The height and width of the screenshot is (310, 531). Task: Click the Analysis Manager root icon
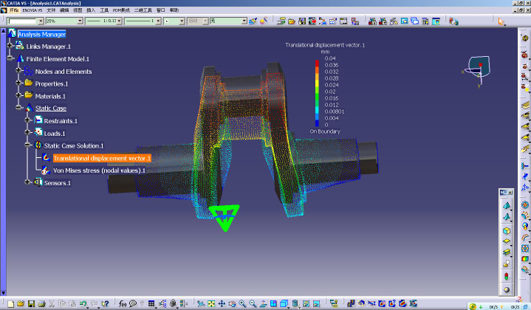tap(12, 33)
